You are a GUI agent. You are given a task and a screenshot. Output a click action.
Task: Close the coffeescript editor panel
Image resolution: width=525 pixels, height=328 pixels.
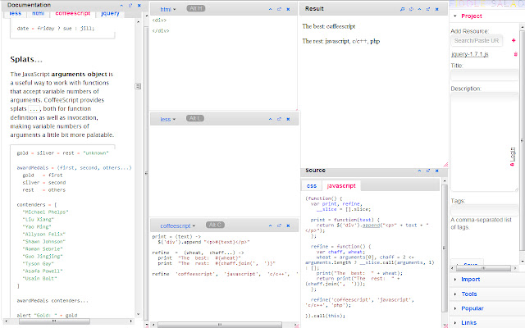click(288, 226)
